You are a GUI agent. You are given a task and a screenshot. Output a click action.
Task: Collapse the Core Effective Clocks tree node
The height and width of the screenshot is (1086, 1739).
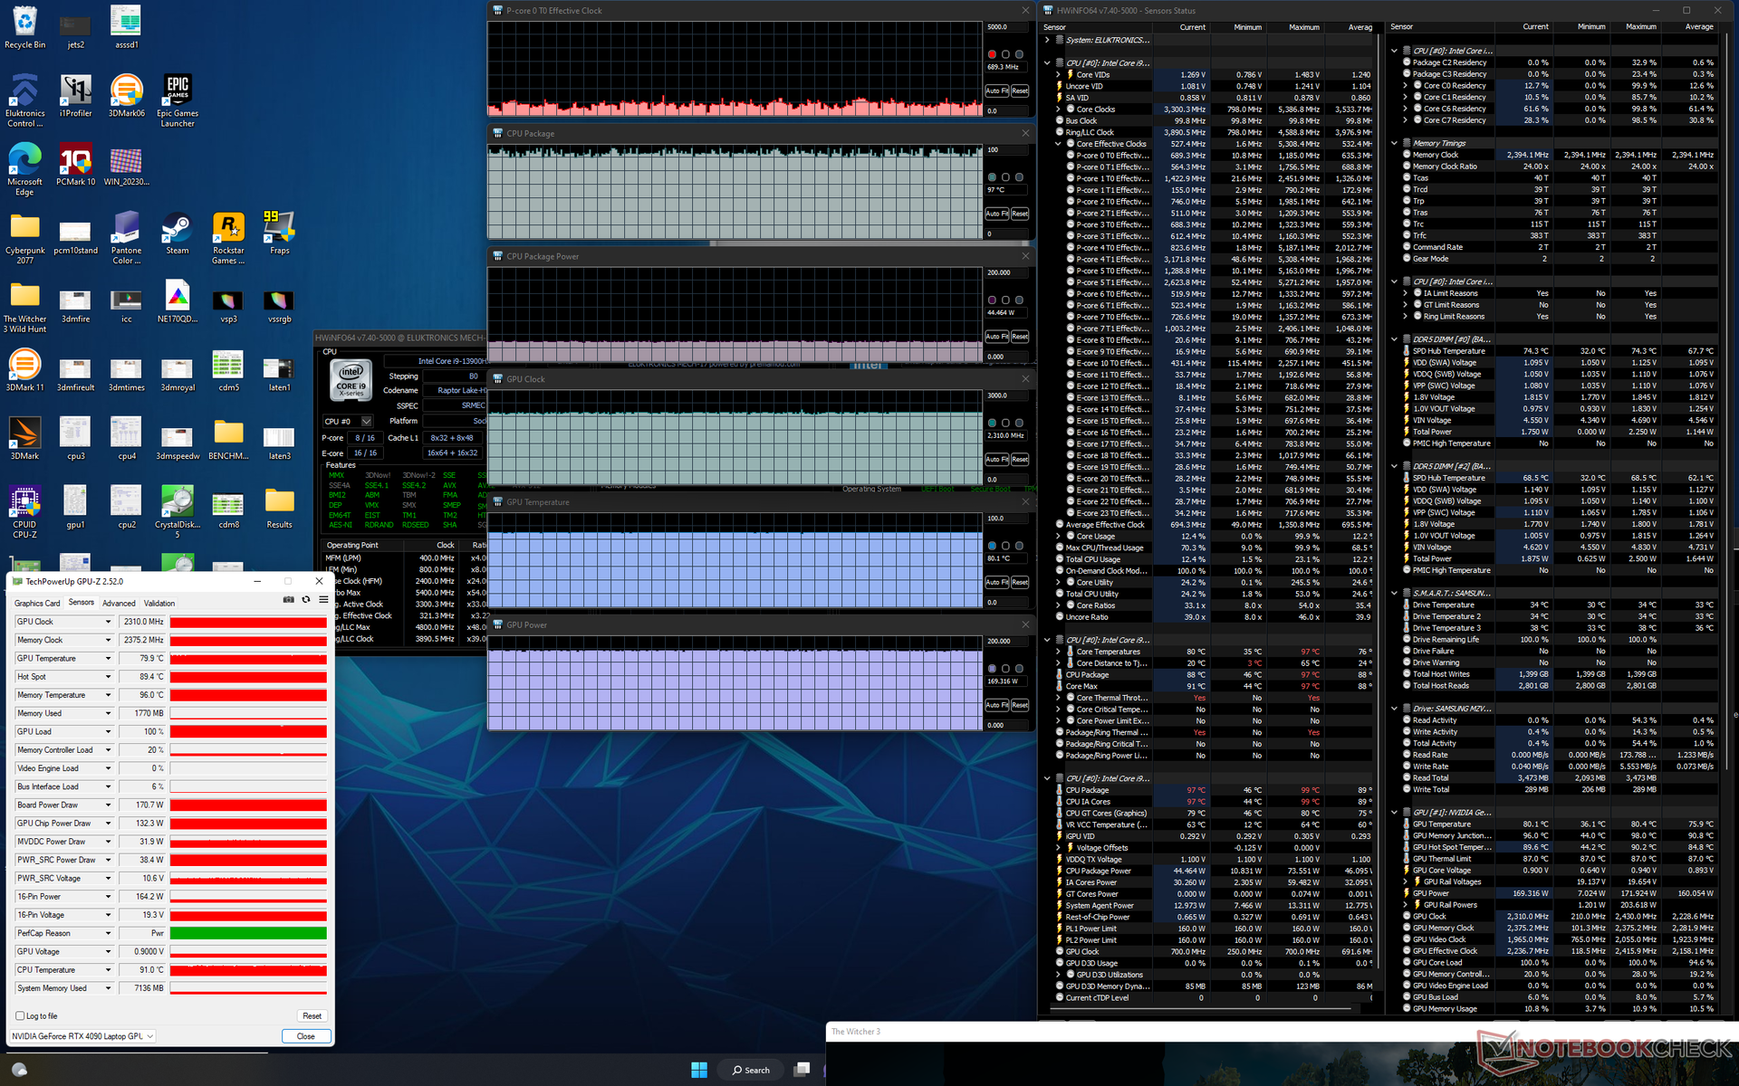1059,144
